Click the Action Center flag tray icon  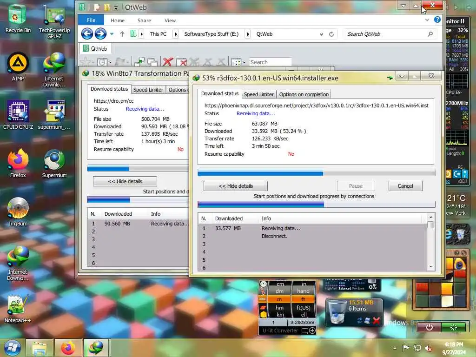tap(406, 348)
